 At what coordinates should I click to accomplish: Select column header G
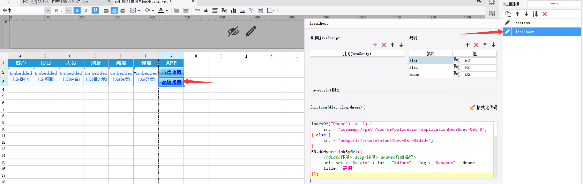[171, 56]
